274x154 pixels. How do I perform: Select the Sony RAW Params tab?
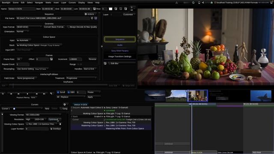click(120, 51)
